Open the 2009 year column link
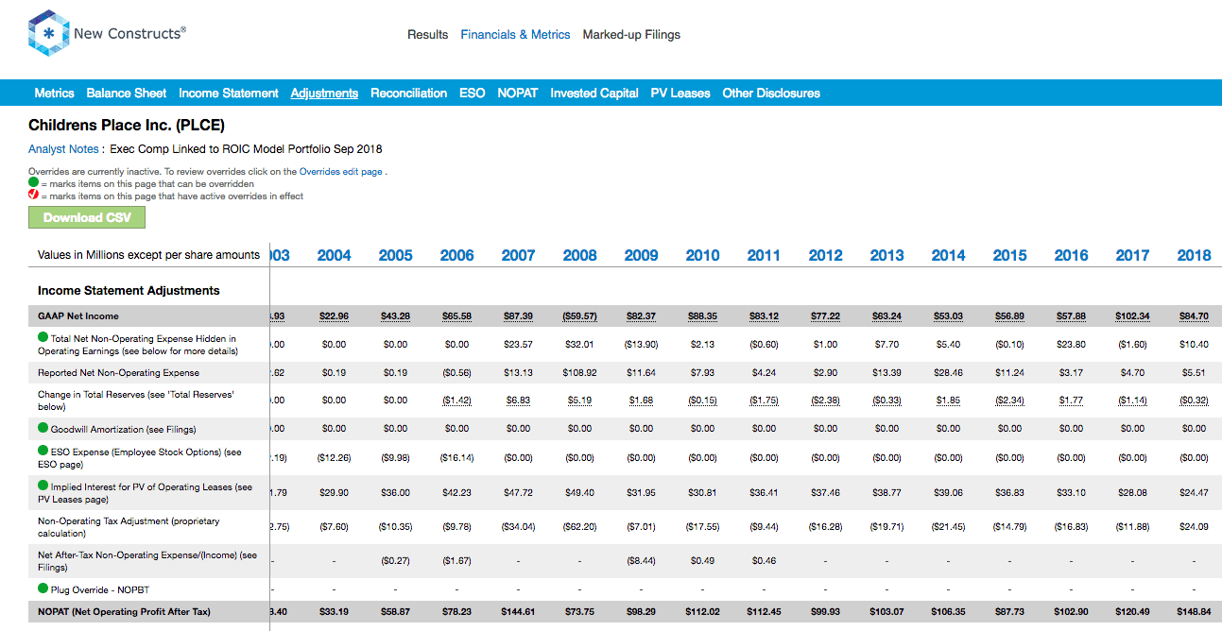 pyautogui.click(x=641, y=255)
